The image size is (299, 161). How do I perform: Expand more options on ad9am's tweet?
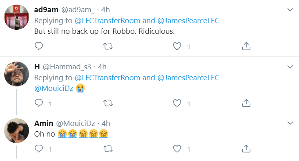click(x=290, y=10)
